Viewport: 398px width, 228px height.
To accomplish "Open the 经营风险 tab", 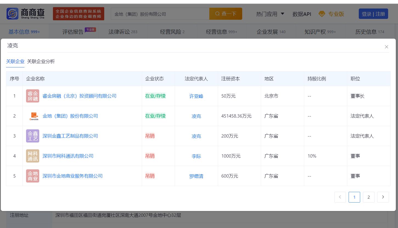I will (172, 32).
